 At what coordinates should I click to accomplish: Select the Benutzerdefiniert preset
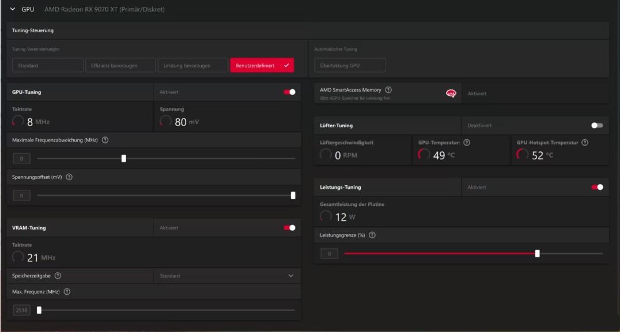262,66
